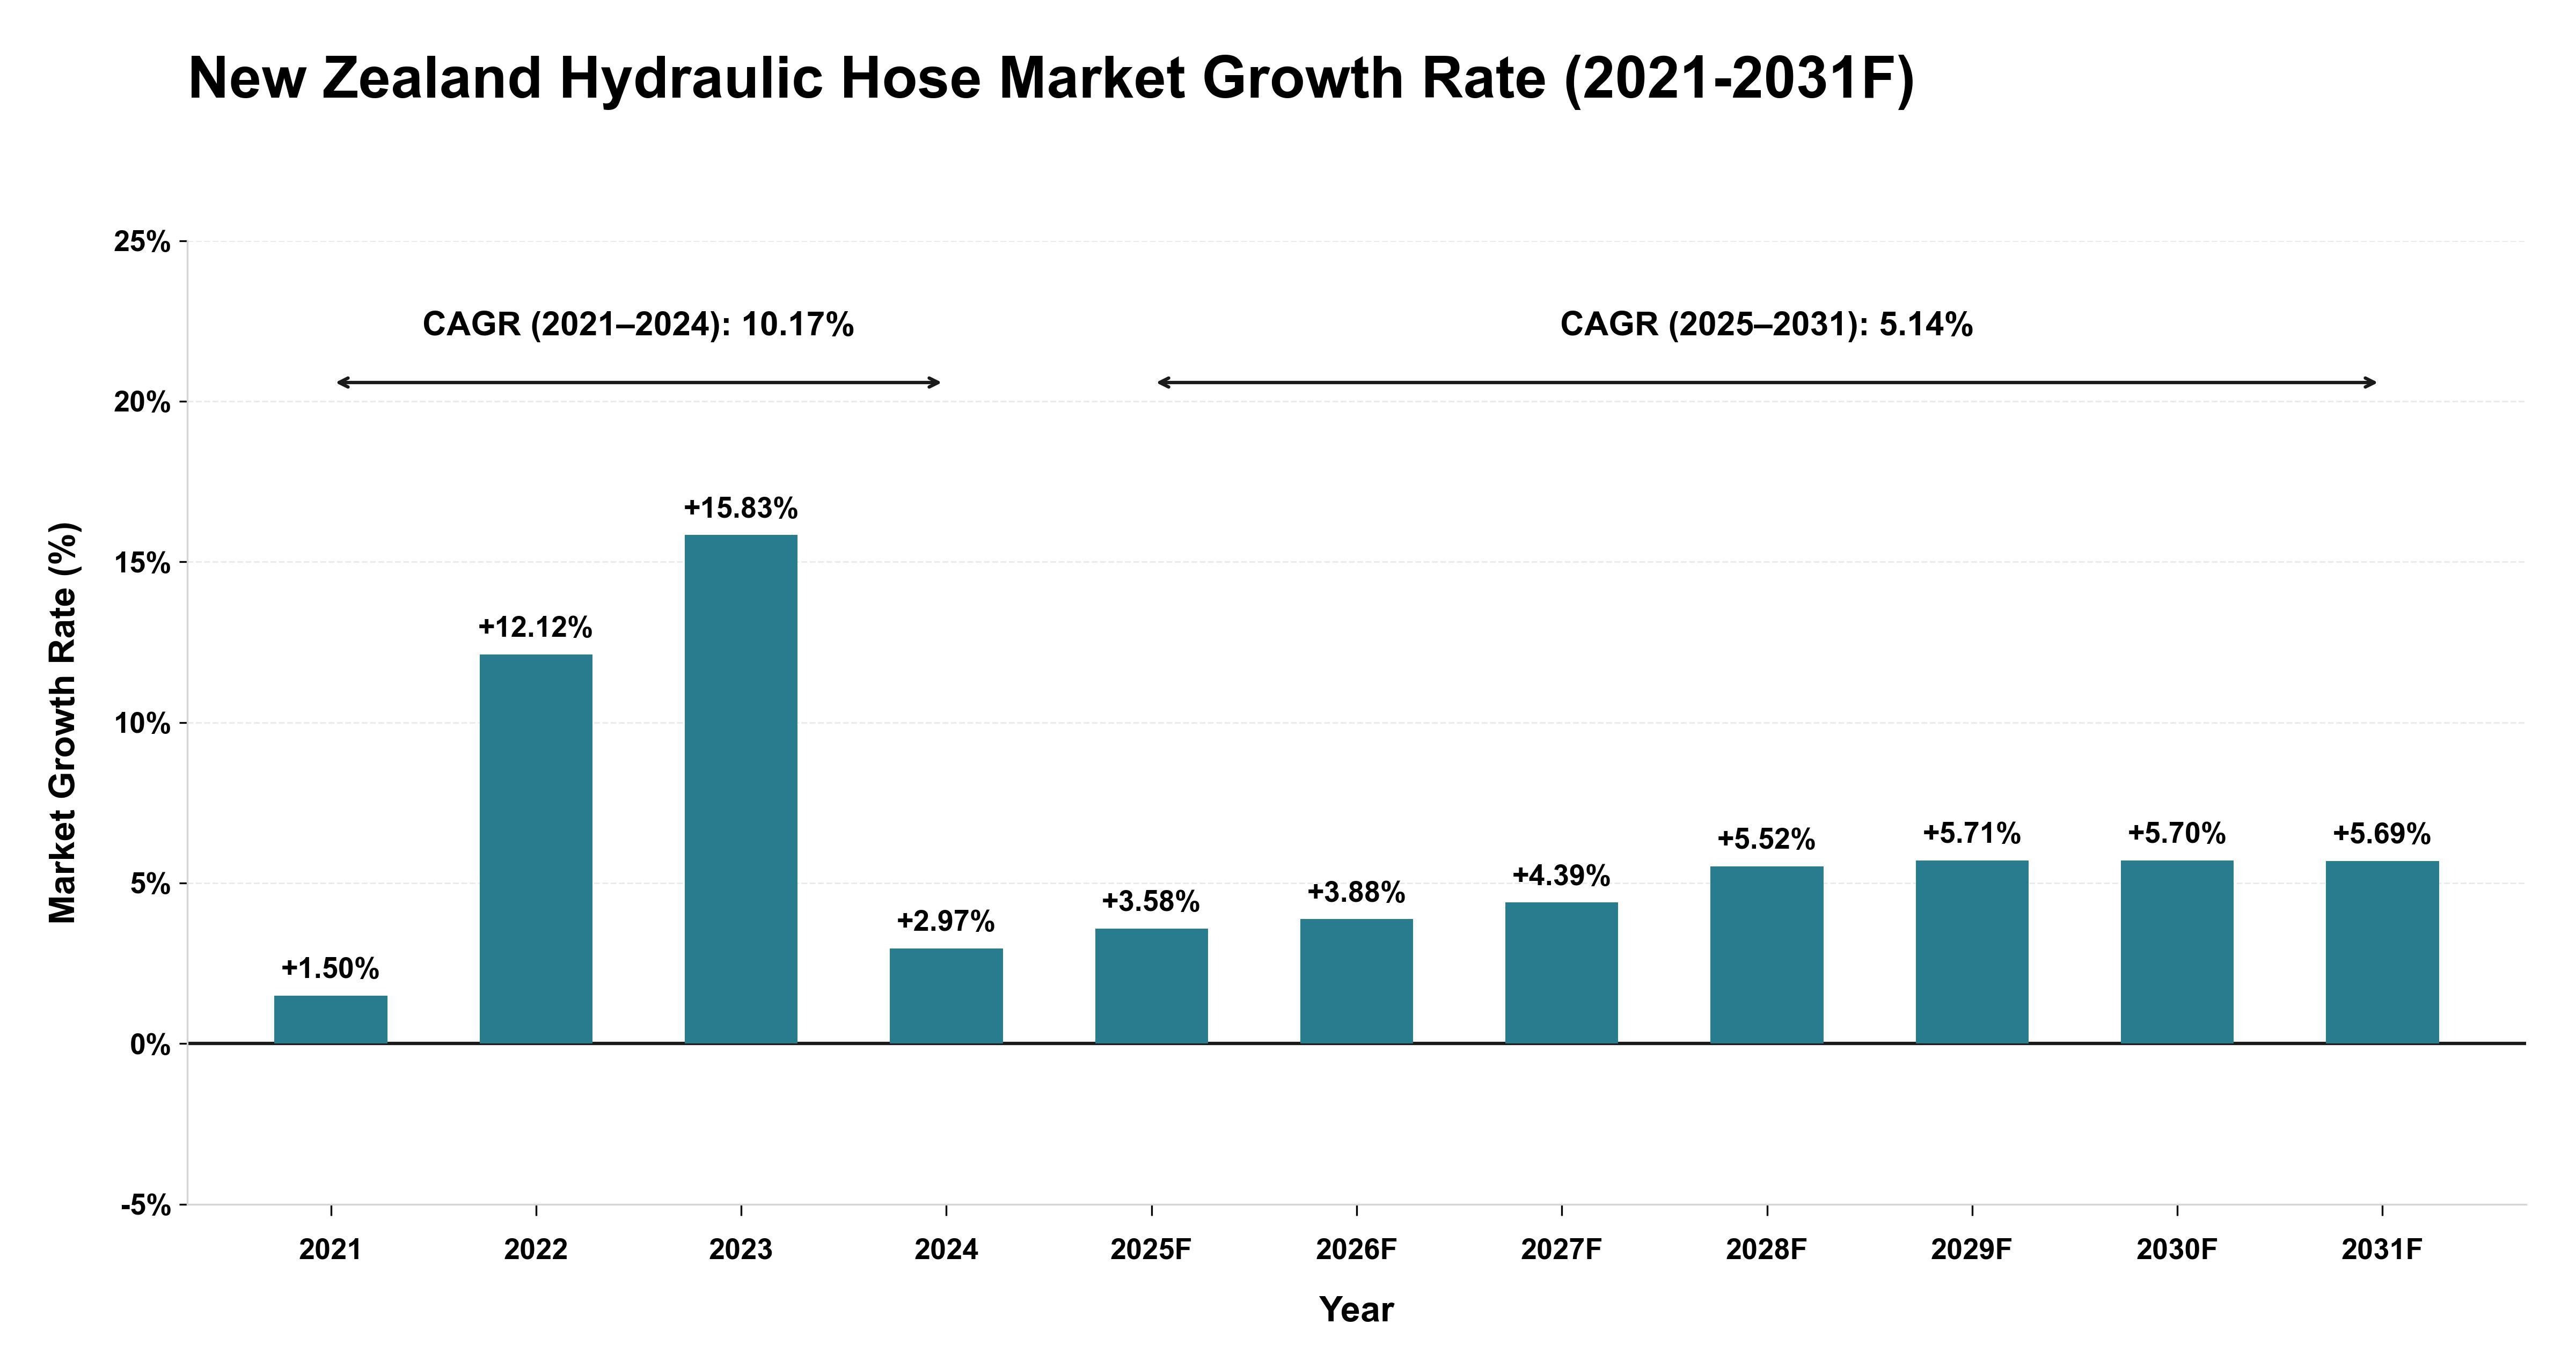Click the +1.50% data label
This screenshot has width=2576, height=1368.
click(x=330, y=968)
